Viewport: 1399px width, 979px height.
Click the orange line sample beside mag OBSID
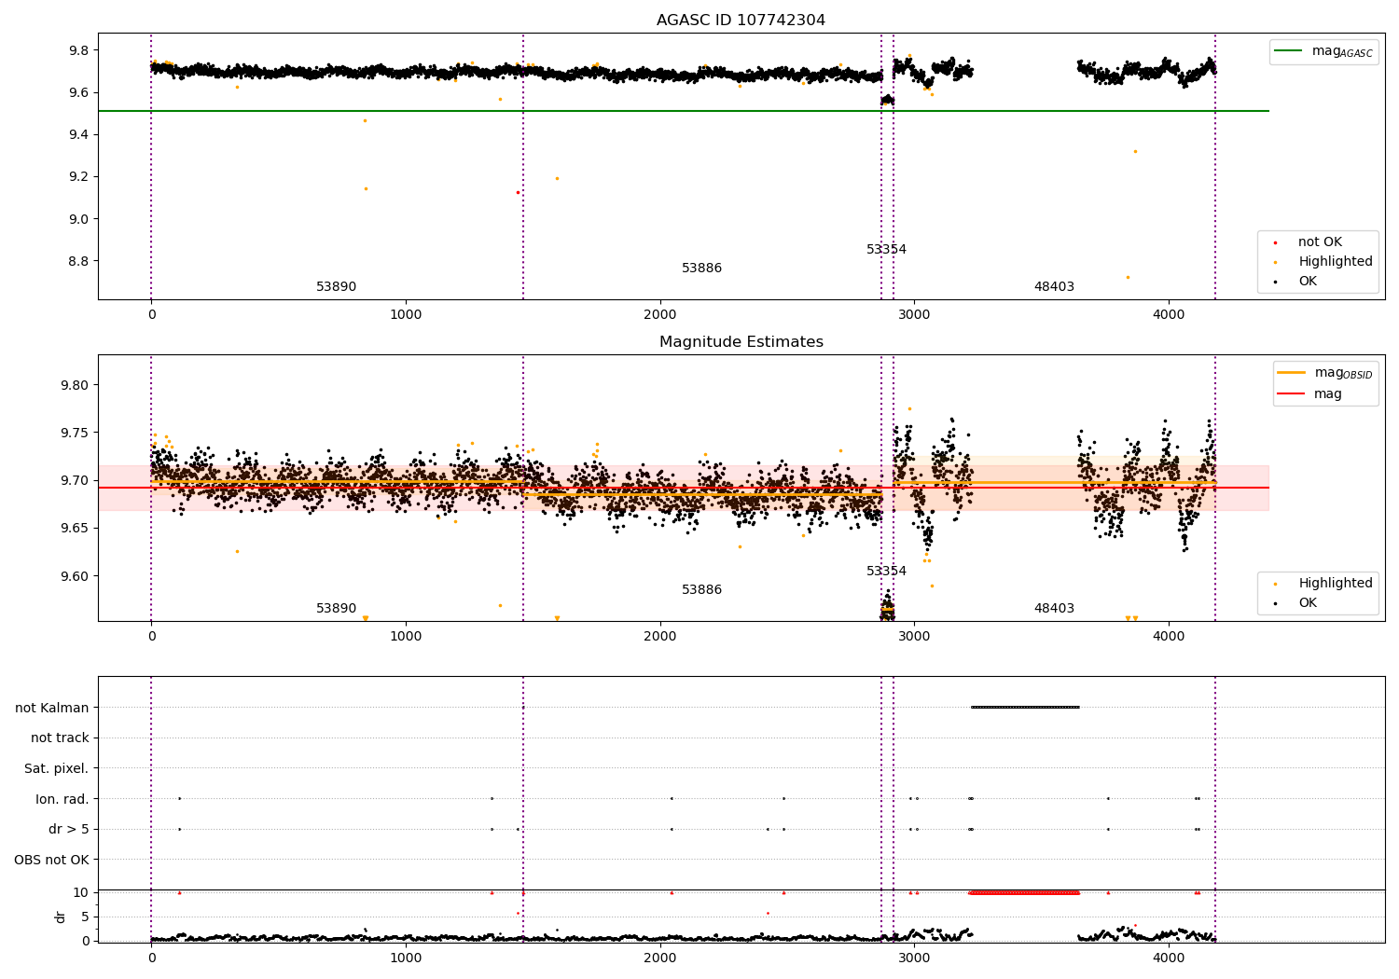click(x=1291, y=373)
